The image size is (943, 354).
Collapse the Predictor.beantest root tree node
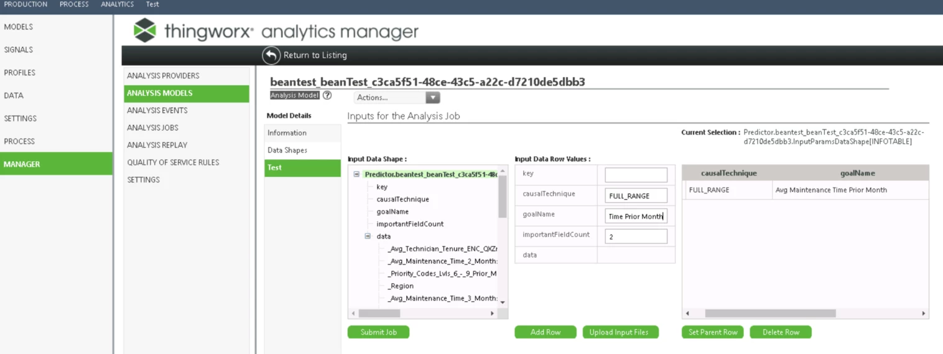coord(356,175)
